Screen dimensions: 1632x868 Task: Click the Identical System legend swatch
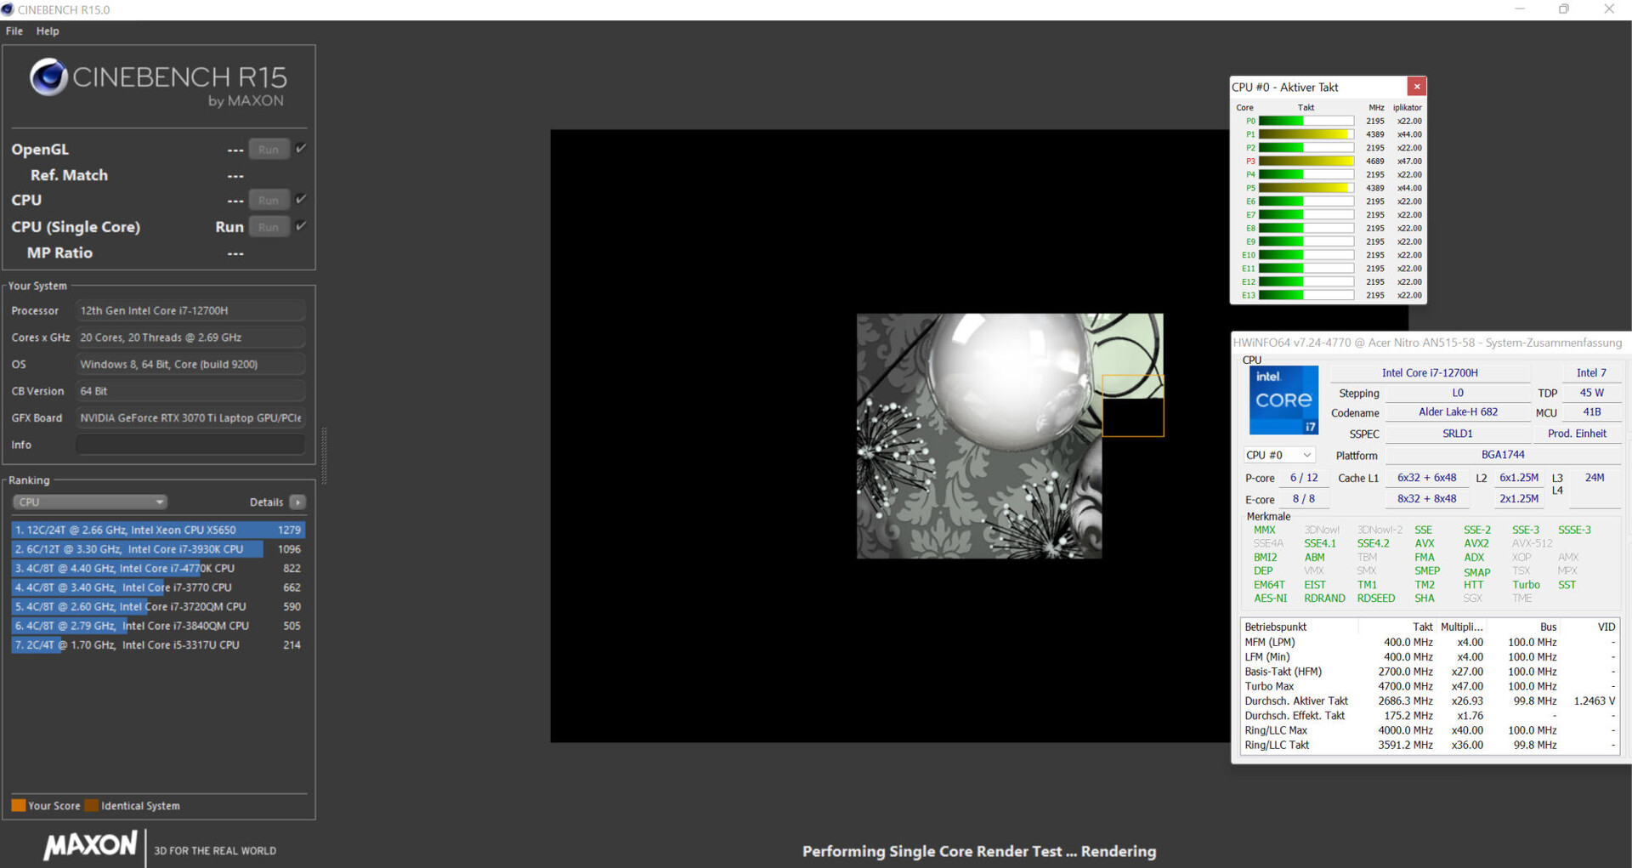(x=92, y=805)
